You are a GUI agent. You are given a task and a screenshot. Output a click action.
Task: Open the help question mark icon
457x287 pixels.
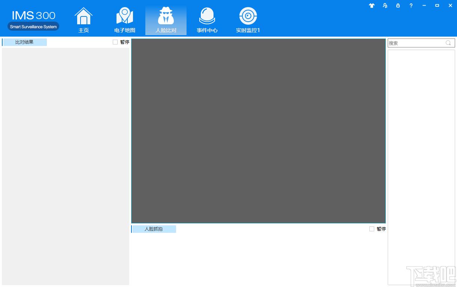(411, 6)
